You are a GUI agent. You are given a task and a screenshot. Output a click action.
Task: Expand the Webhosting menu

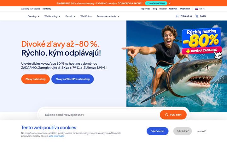click(x=52, y=16)
